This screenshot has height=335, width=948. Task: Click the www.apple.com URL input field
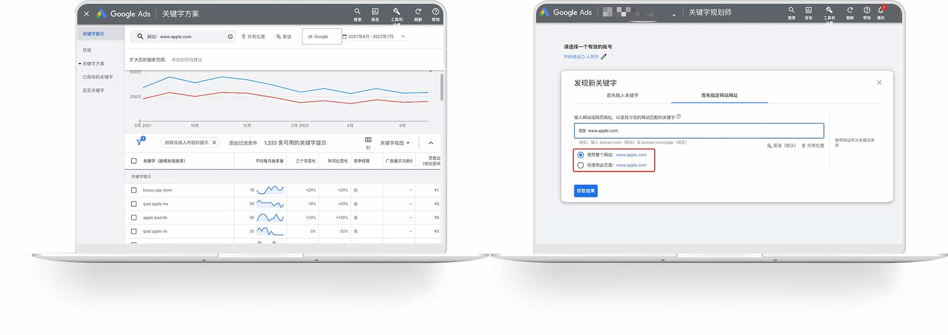699,131
